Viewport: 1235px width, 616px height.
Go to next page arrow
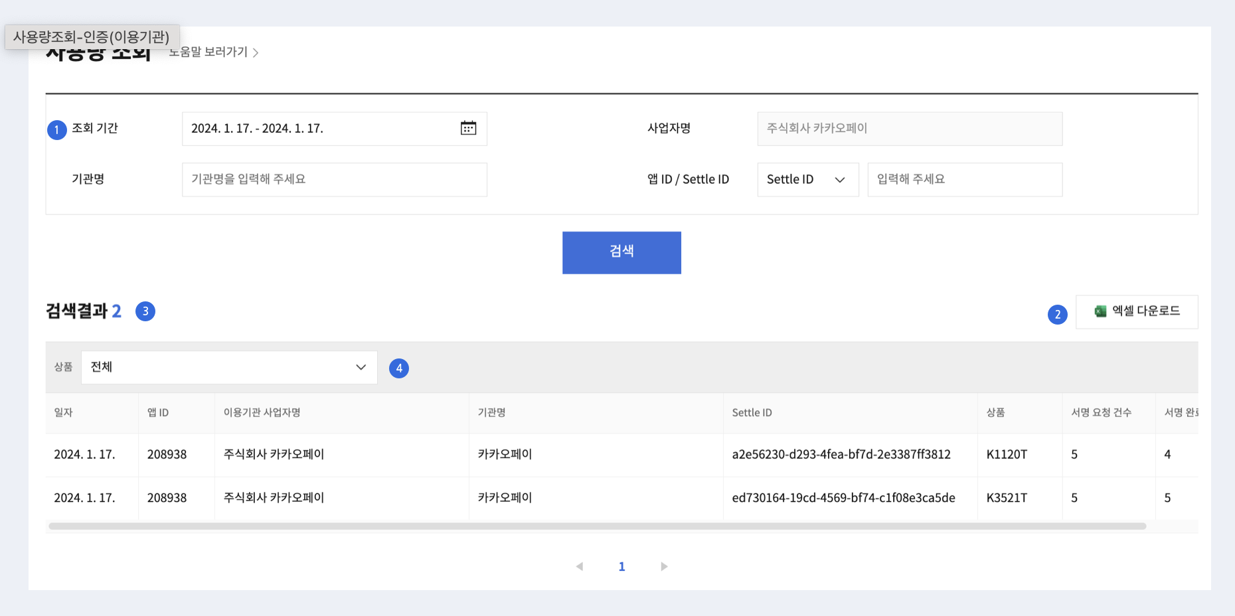663,566
